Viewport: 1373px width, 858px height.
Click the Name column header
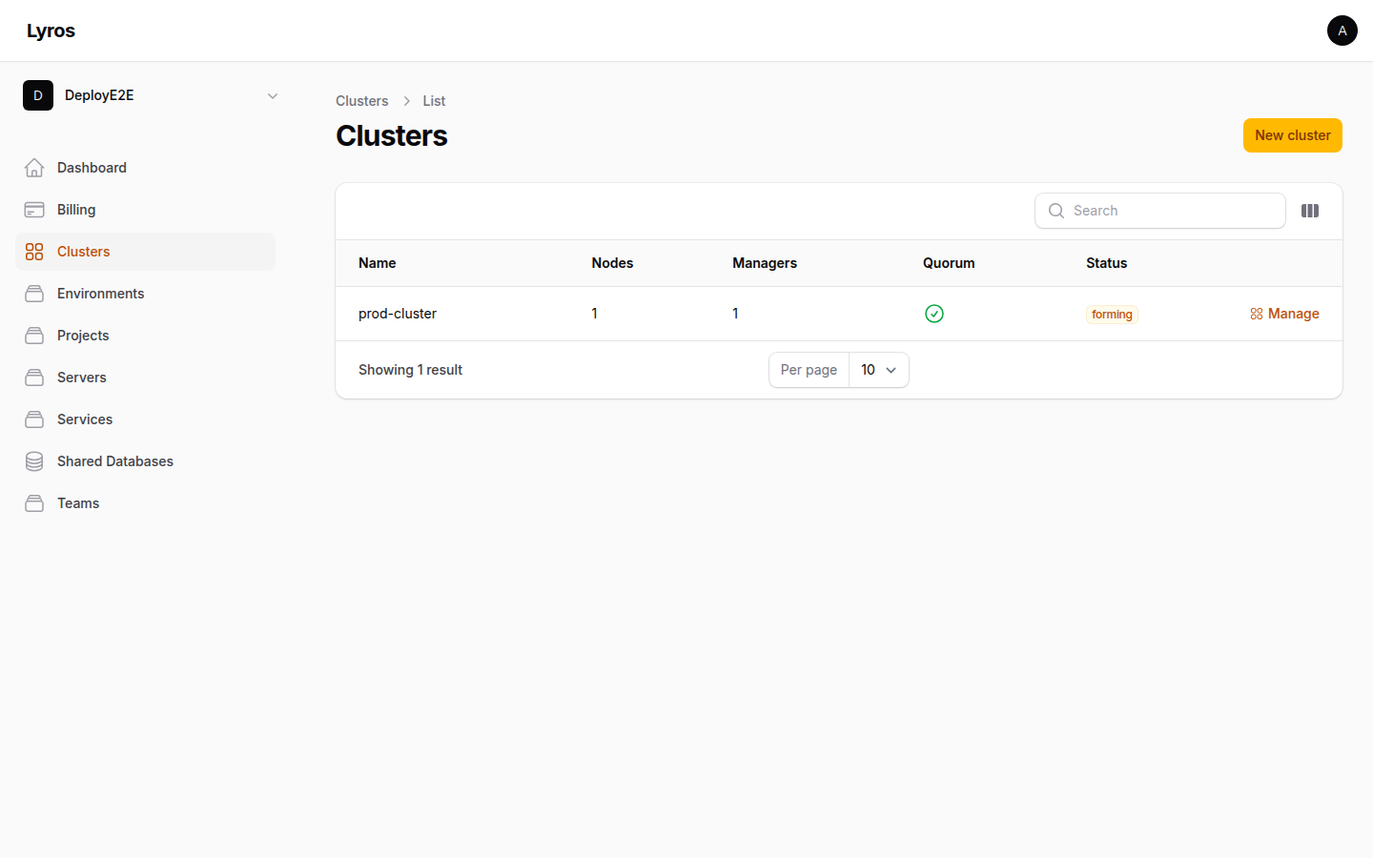pyautogui.click(x=378, y=263)
